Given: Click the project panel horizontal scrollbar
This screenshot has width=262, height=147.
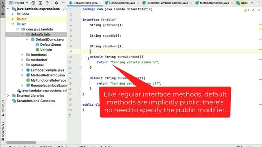Looking at the screenshot, I should [21, 143].
